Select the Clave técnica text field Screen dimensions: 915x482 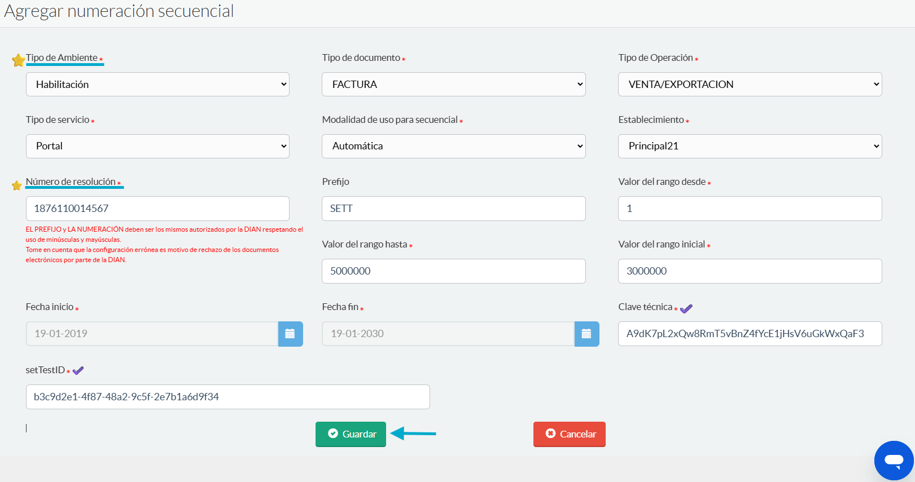[750, 334]
